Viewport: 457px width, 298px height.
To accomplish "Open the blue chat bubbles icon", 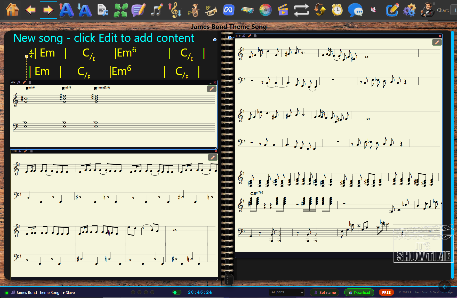I will [x=355, y=10].
